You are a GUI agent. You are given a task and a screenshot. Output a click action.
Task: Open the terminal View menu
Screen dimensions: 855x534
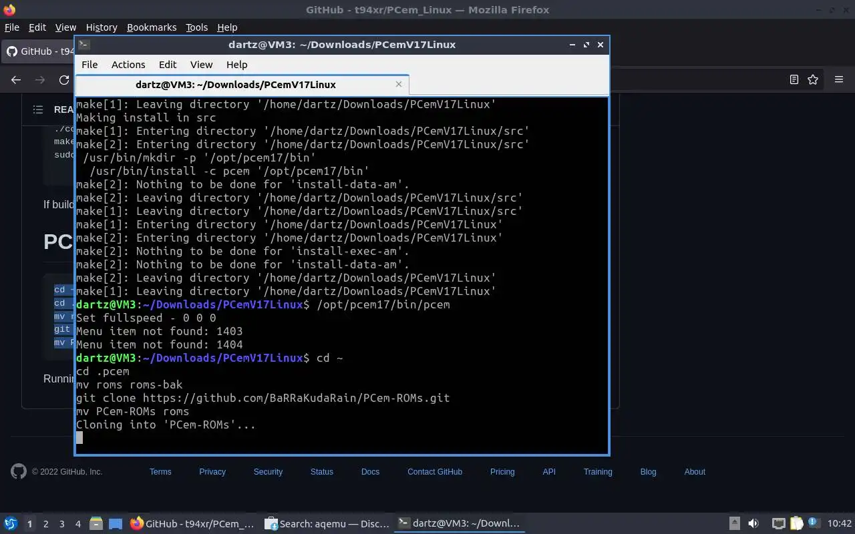[x=201, y=65]
